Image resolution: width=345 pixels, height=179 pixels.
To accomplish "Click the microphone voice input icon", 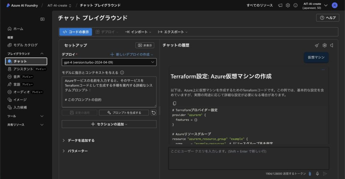I will click(x=317, y=174).
